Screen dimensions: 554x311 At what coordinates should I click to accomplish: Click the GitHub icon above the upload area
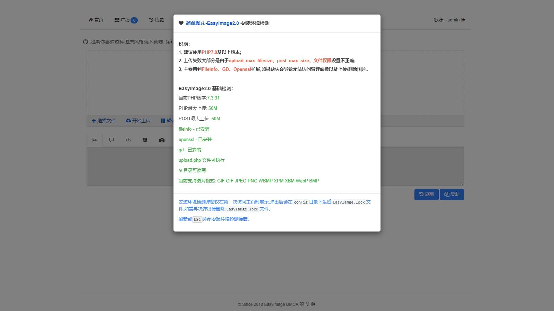tap(86, 42)
